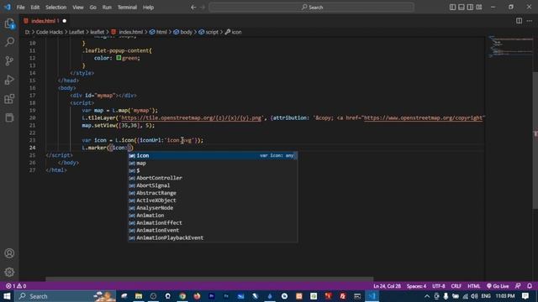This screenshot has height=302, width=538.
Task: Expand the body breadcrumb symbol
Action: [x=182, y=32]
